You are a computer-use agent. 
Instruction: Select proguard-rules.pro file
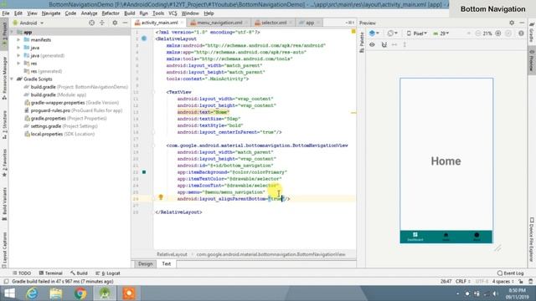click(73, 110)
